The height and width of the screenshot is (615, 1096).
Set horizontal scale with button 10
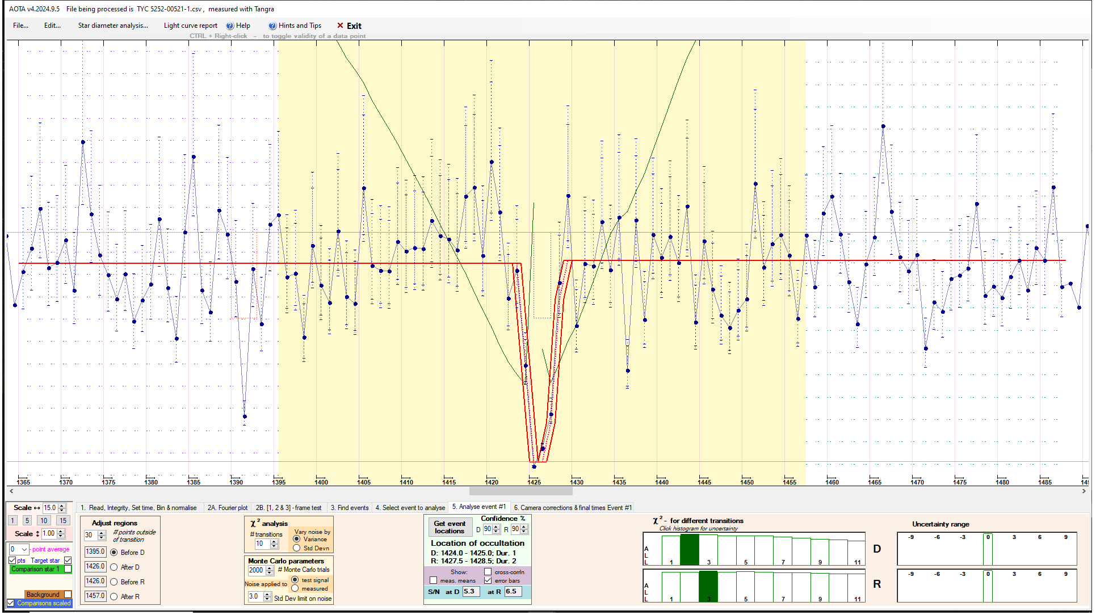click(44, 521)
